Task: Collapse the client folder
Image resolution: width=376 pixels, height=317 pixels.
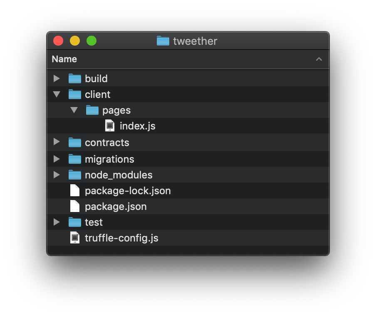Action: [x=57, y=94]
